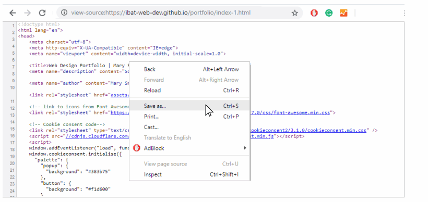This screenshot has height=202, width=428.
Task: Click the meta name="author" line
Action: click(x=79, y=83)
